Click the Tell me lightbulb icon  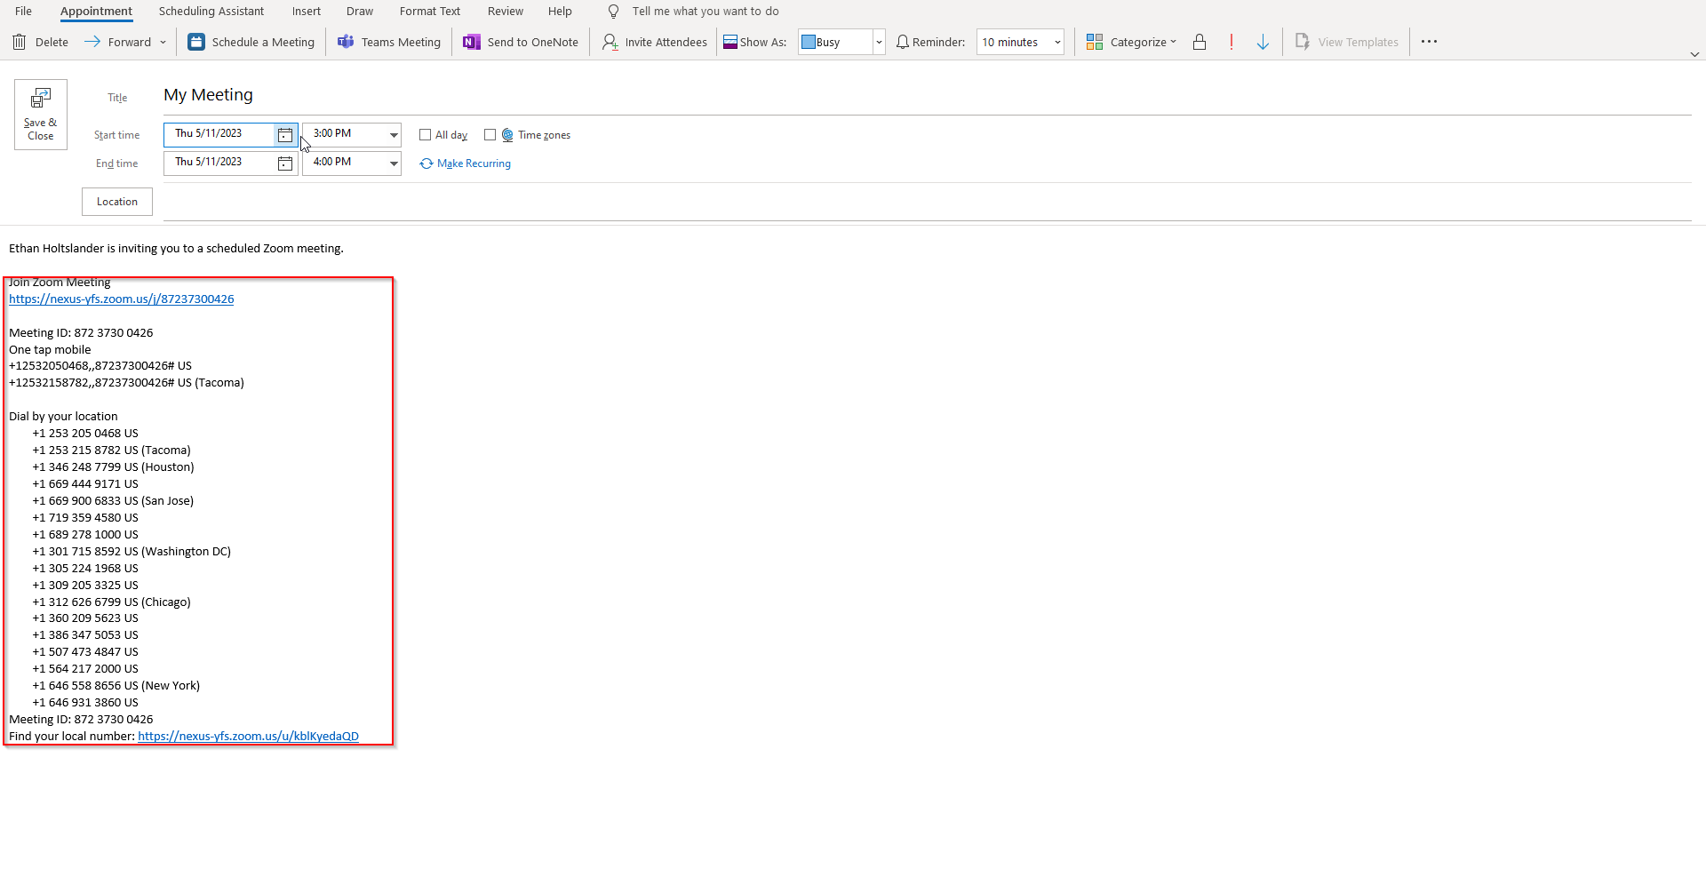[613, 12]
